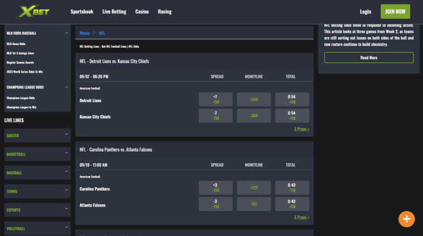Screen dimensions: 423x236
Task: Click NFL - Carolina Panthers vs. Atlanta Falcons title
Action: tap(116, 149)
